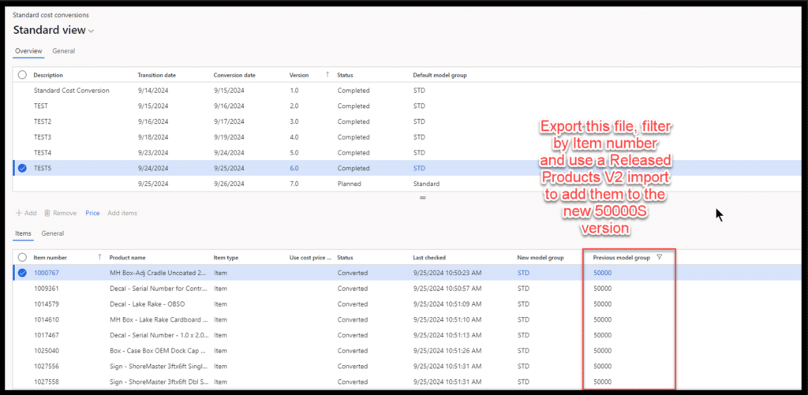This screenshot has height=395, width=808.
Task: Open the Use cost price column header menu
Action: [310, 258]
